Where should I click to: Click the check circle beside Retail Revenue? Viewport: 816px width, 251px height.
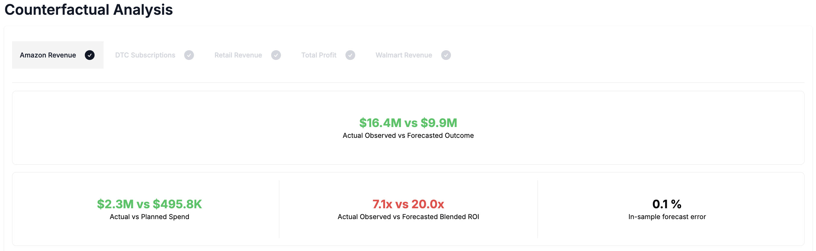[x=276, y=55]
